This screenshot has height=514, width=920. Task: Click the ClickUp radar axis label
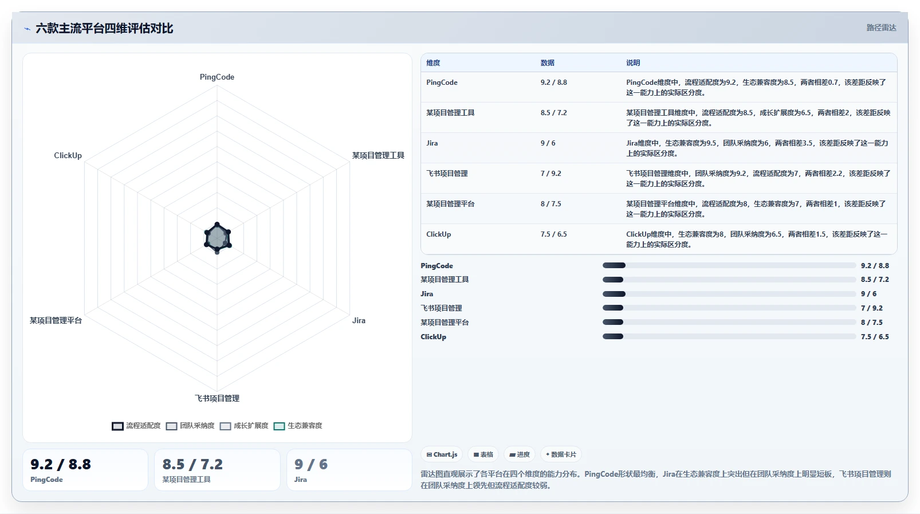68,156
